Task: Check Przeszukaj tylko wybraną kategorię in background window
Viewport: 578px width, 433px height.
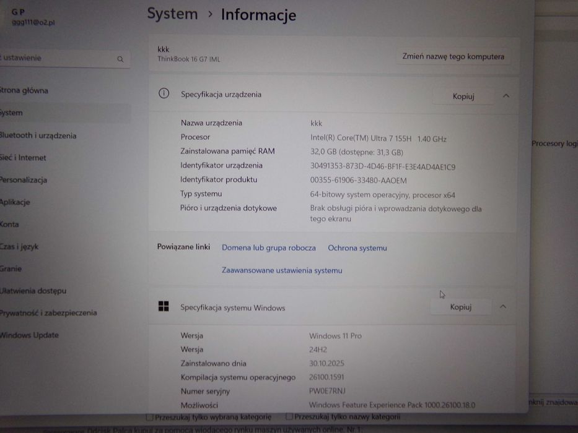Action: tap(149, 417)
